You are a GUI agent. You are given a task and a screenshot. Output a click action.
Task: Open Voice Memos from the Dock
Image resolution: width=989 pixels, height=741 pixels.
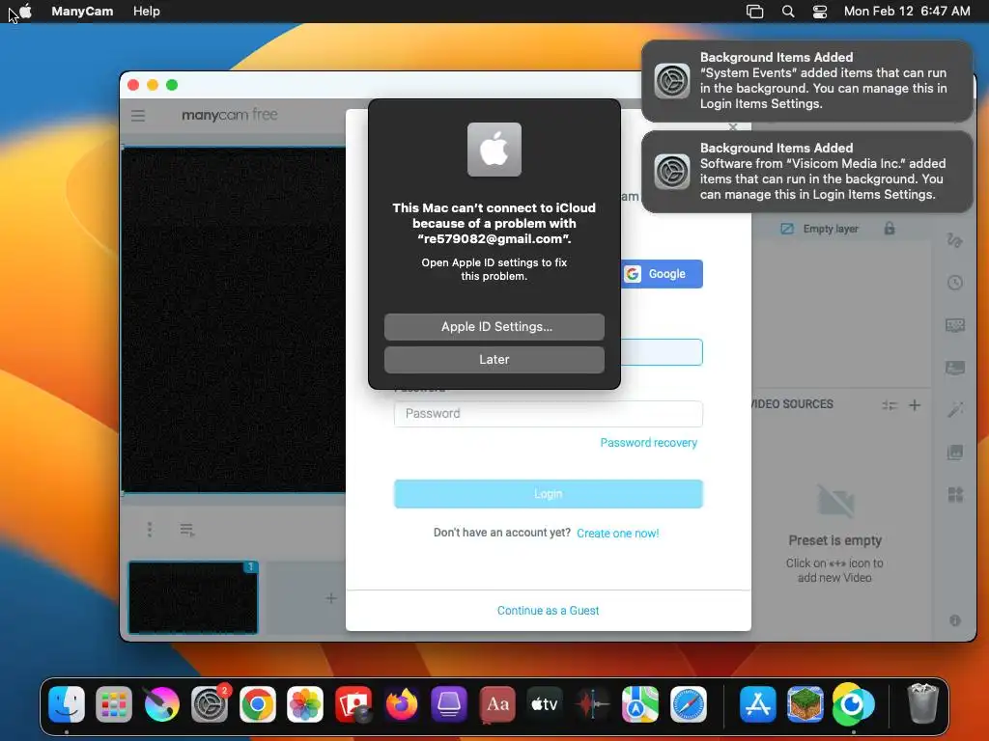592,703
